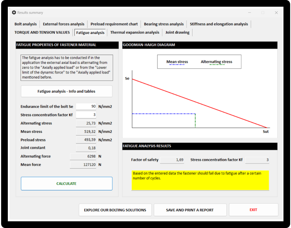This screenshot has height=228, width=291.
Task: Open the Joint drawing tab
Action: point(178,33)
